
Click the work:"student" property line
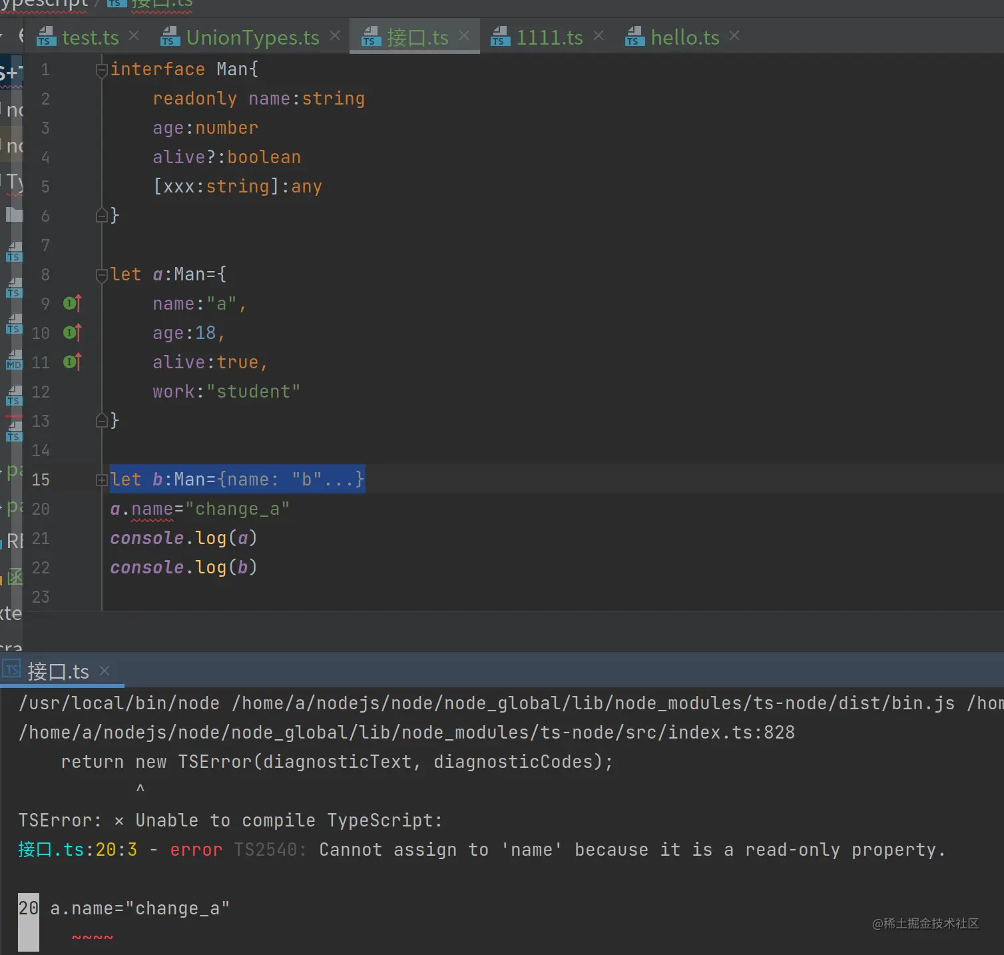point(226,392)
